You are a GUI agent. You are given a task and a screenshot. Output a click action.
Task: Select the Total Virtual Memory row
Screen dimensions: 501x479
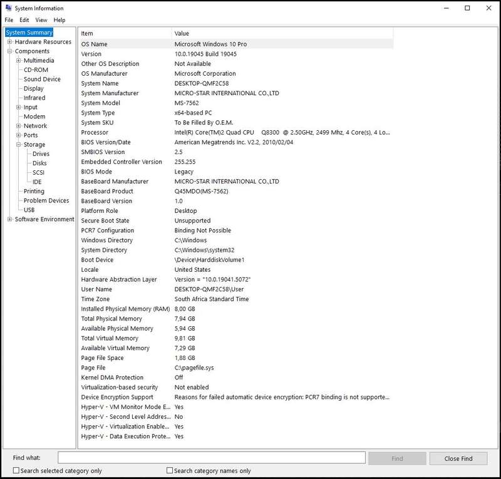tap(236, 338)
